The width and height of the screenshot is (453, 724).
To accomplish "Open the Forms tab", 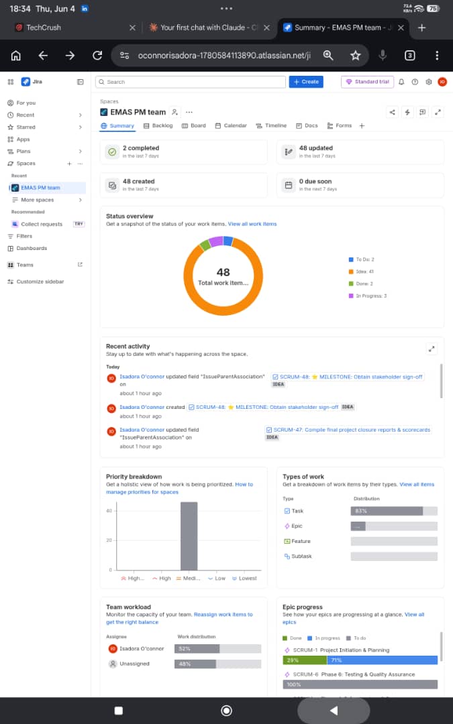I will click(340, 125).
